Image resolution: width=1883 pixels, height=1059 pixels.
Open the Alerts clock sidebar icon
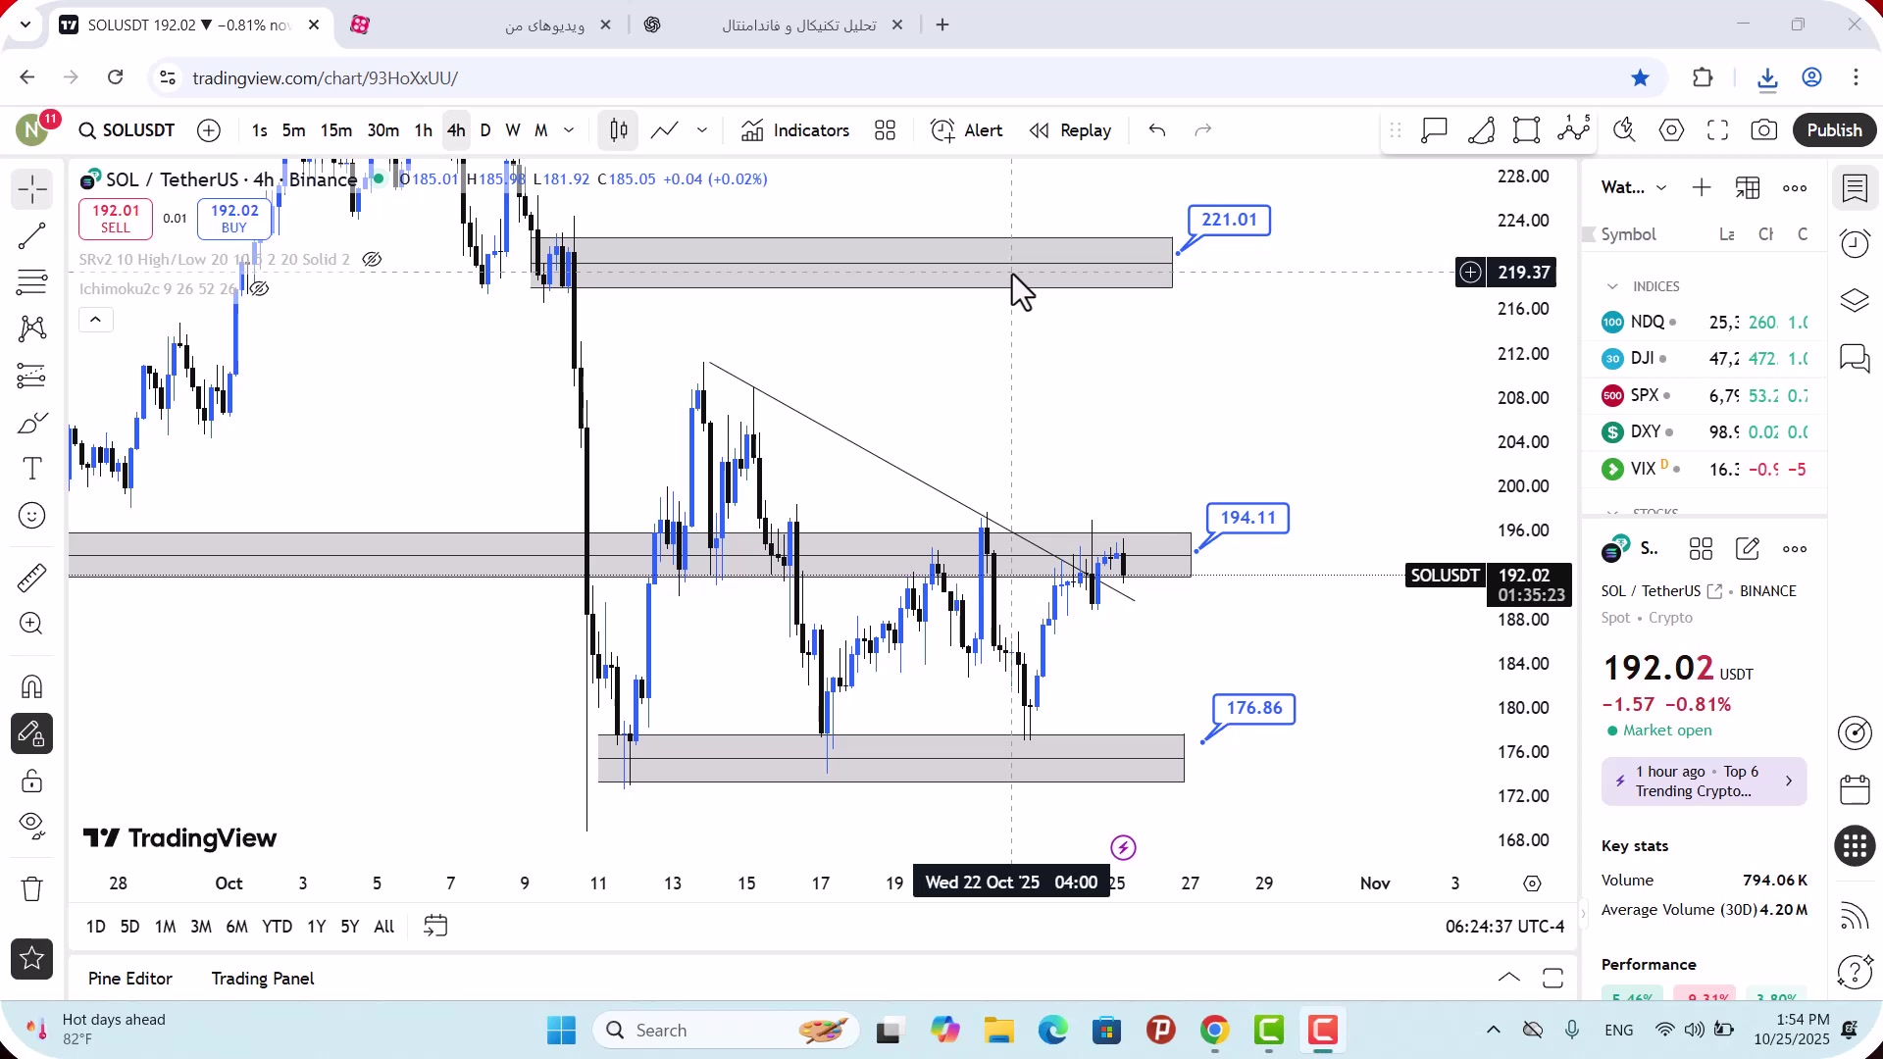(x=1855, y=243)
